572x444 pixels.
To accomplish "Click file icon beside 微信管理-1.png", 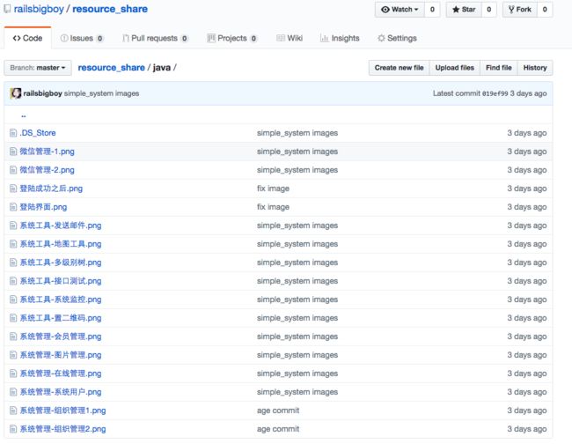I will click(x=13, y=152).
